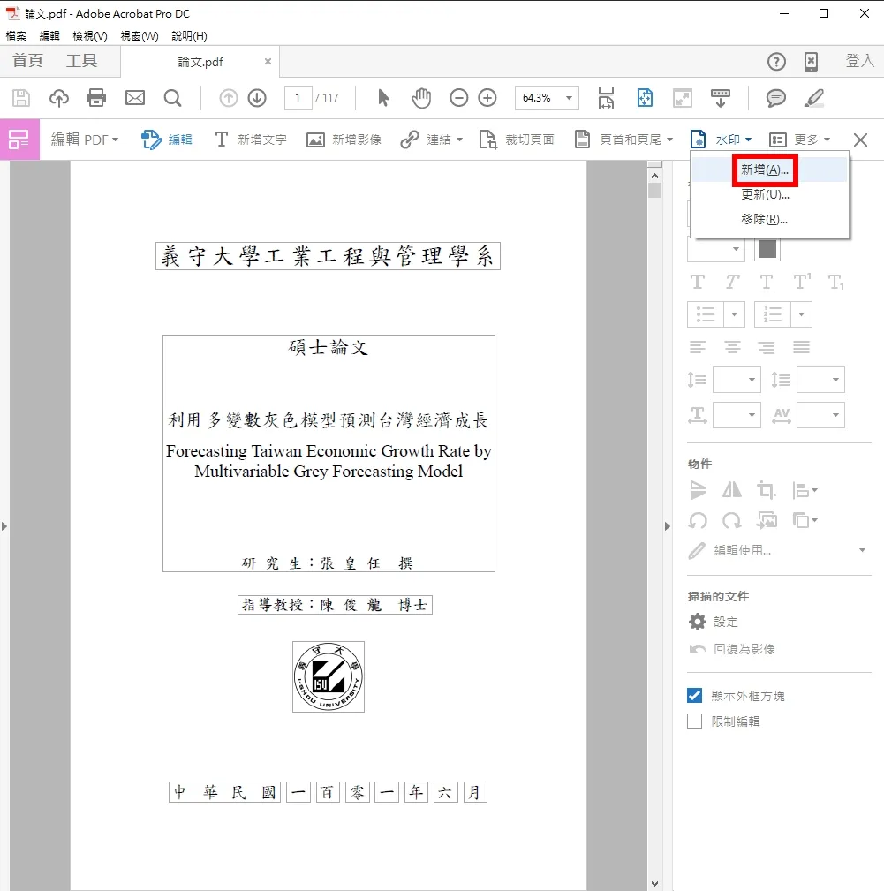Image resolution: width=884 pixels, height=891 pixels.
Task: Open the search magnifier tool
Action: coord(173,98)
